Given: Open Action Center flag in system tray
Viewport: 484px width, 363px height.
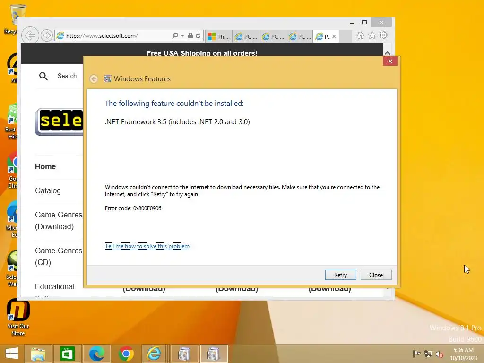Looking at the screenshot, I should [416, 354].
